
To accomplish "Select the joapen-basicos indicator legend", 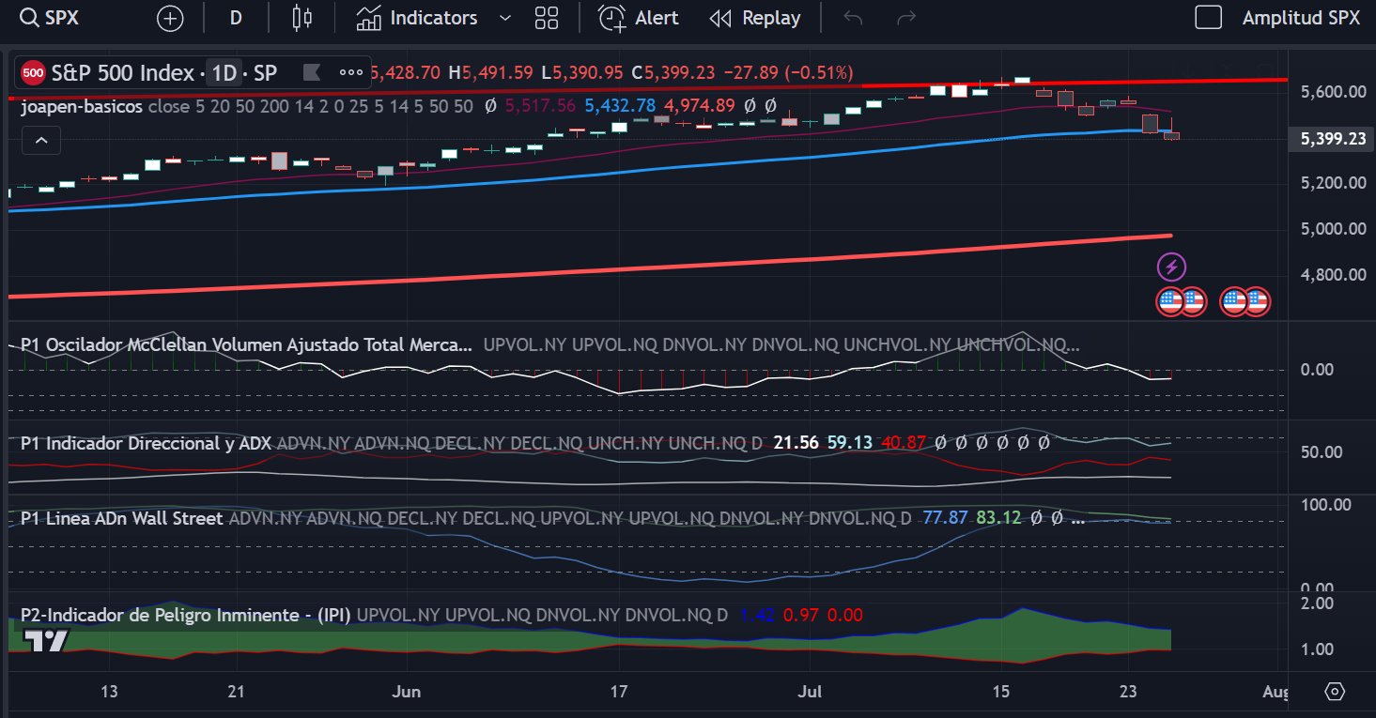I will click(82, 106).
